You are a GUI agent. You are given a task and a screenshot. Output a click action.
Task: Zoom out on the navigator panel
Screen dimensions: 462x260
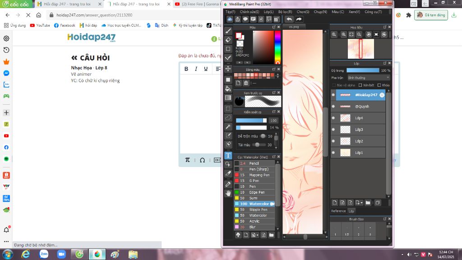tap(359, 34)
